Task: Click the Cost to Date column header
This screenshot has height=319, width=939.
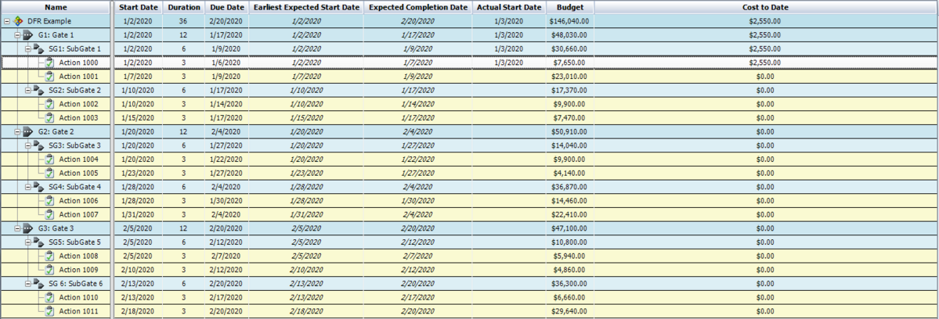Action: (x=764, y=7)
